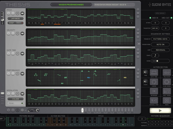Open the MASSIVE PROGRAMCHANGES preset selector
Viewport: 173px width, 129px height.
point(71,5)
